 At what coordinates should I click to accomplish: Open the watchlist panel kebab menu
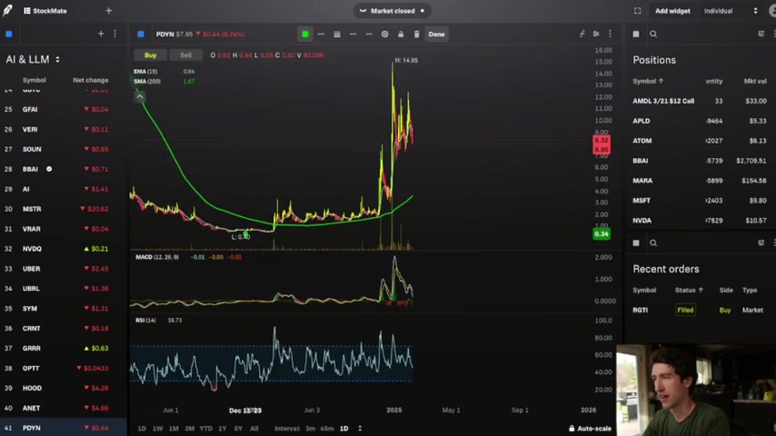pos(114,34)
